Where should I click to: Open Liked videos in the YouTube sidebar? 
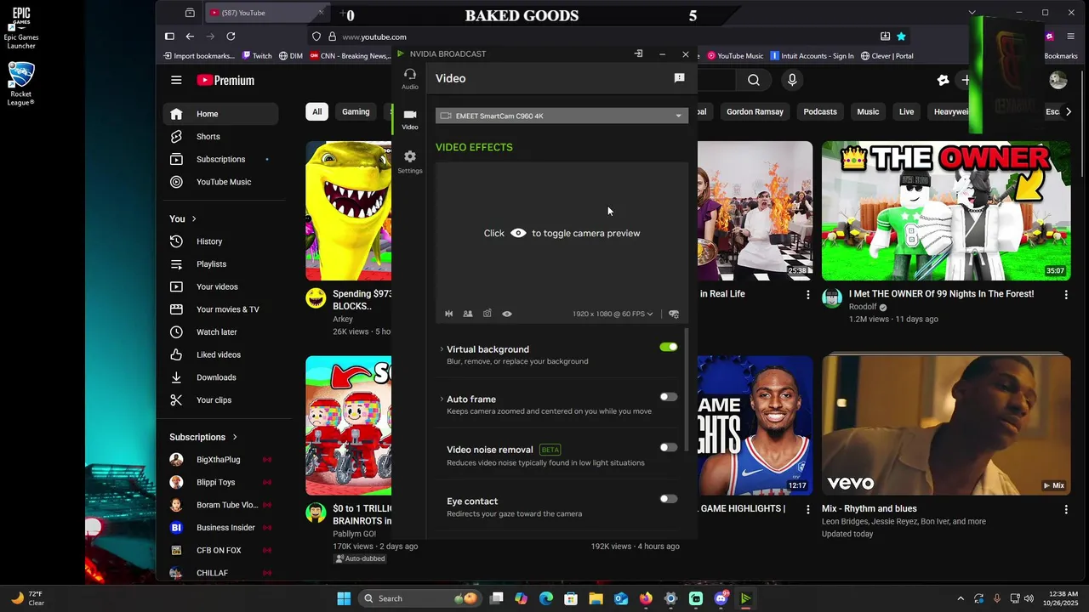point(220,354)
